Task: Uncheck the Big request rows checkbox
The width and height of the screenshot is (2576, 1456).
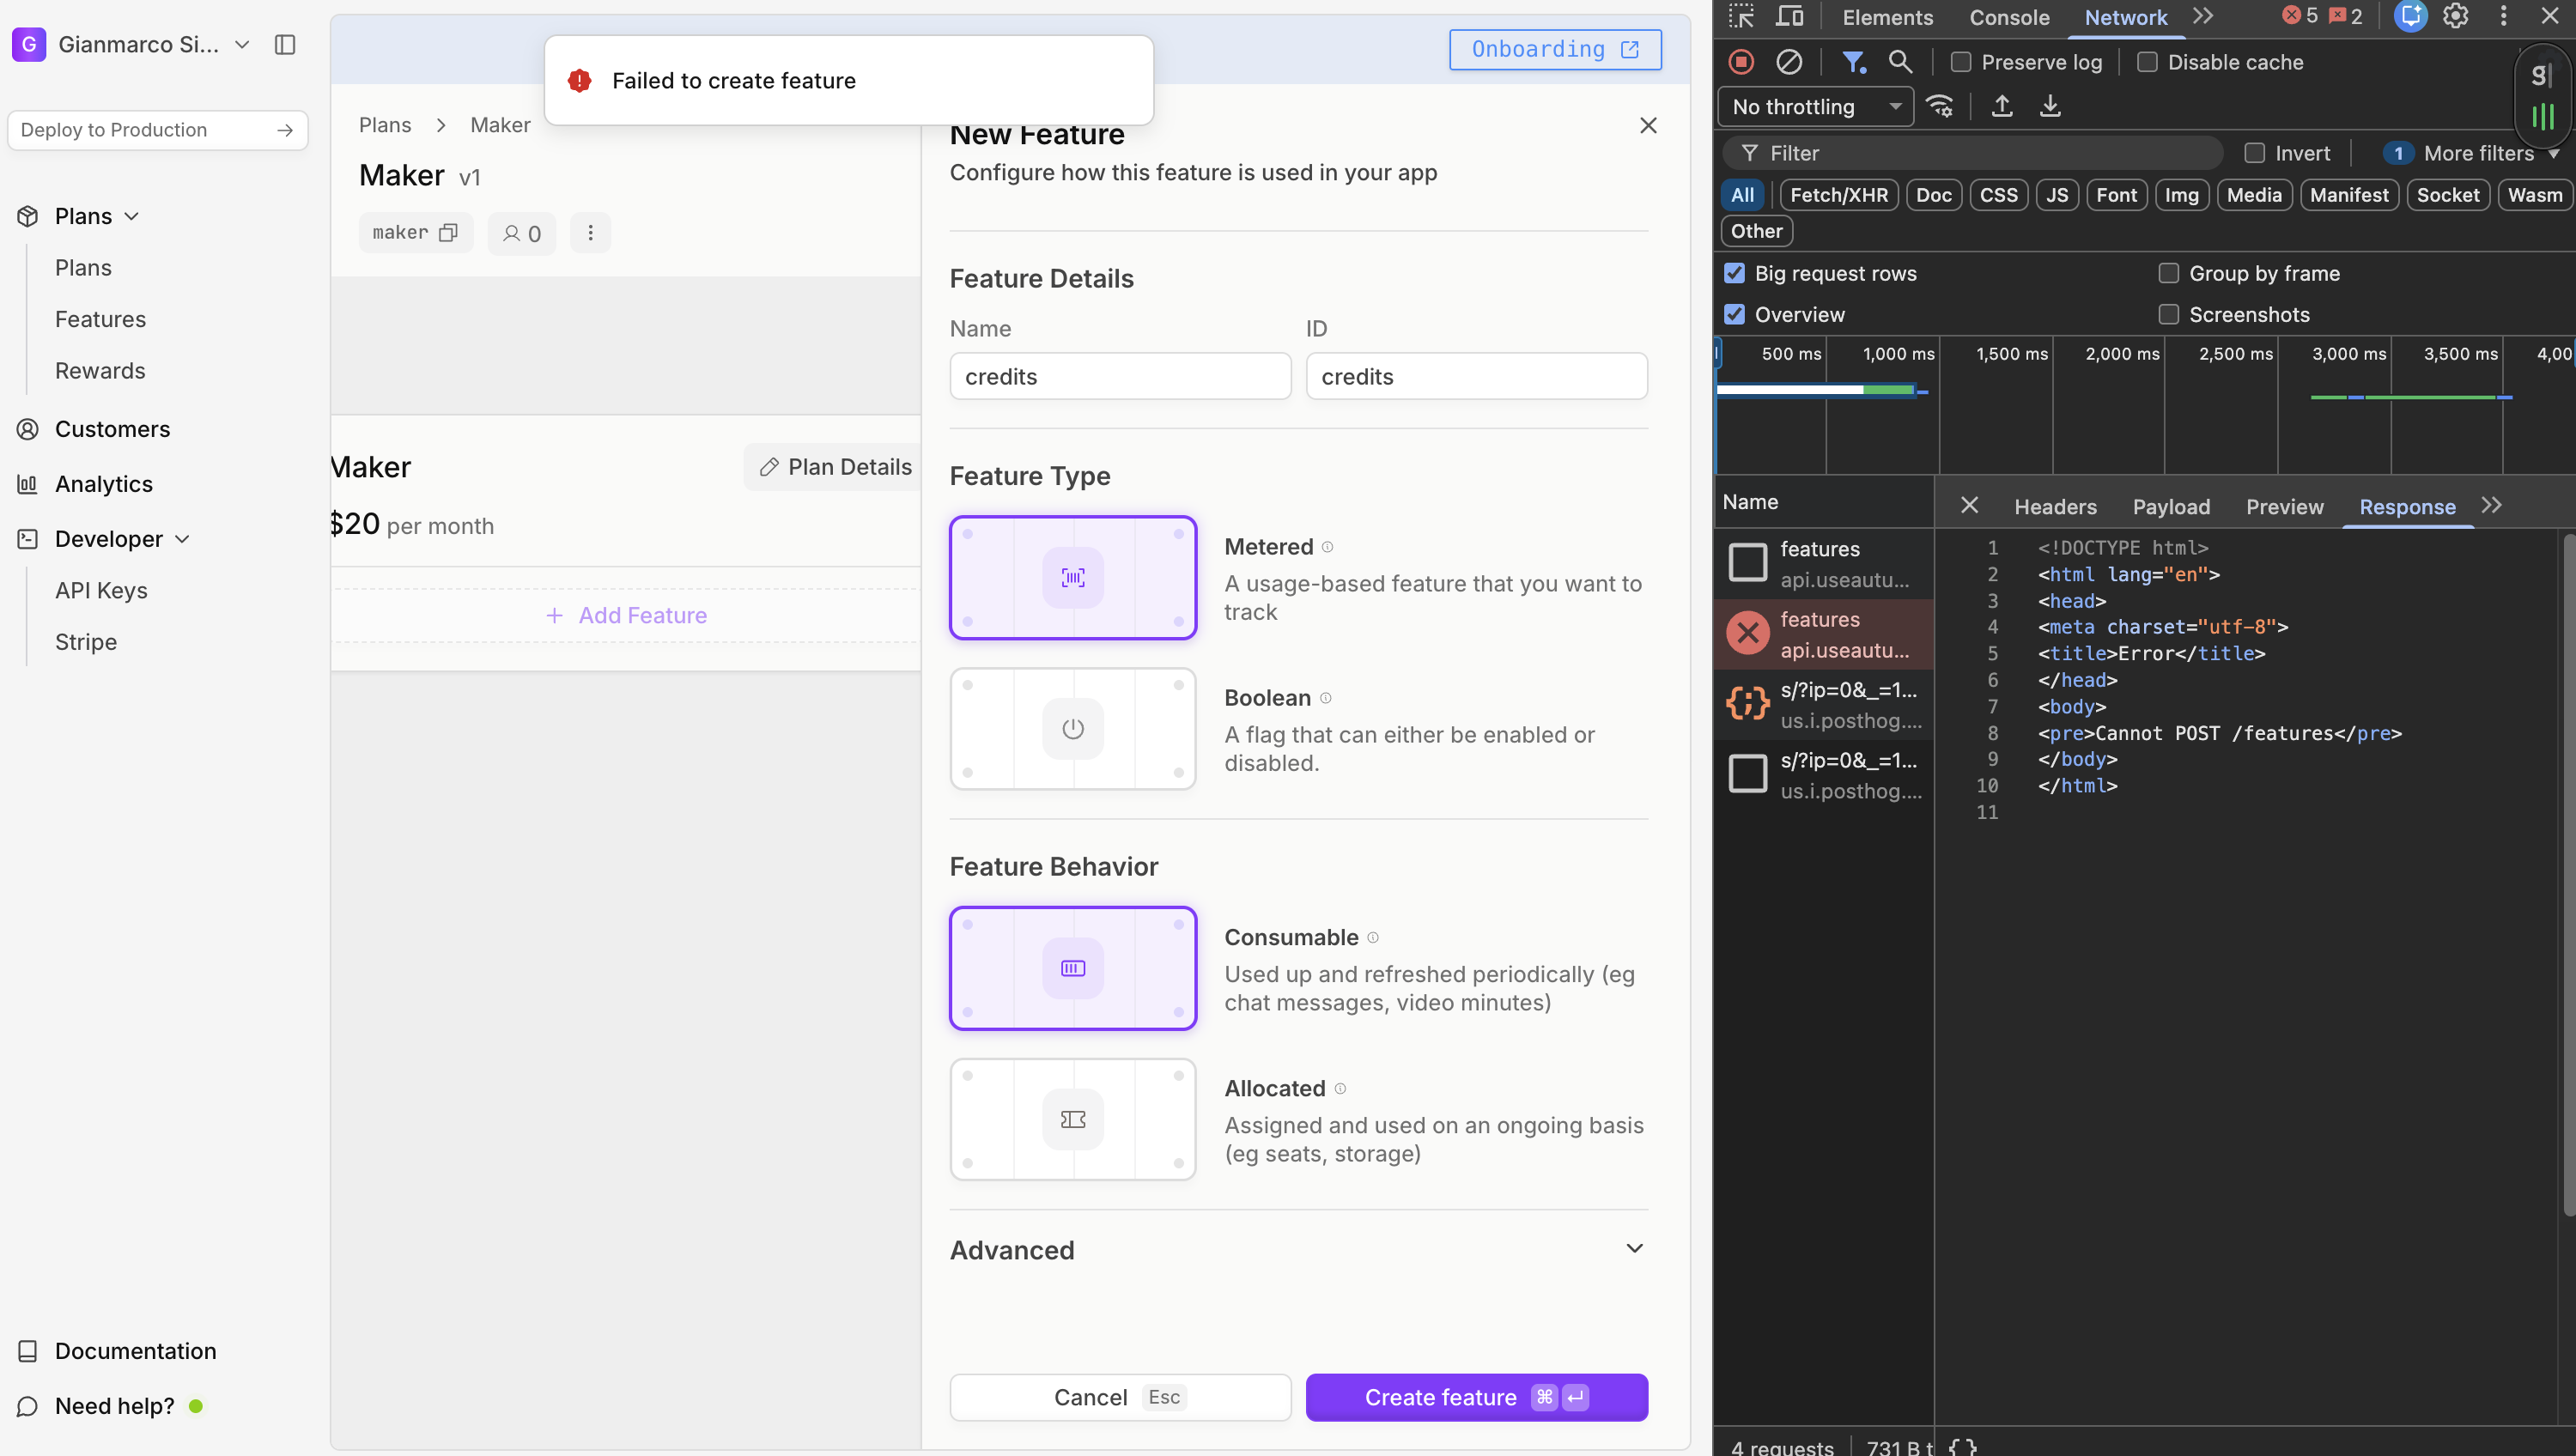Action: (1734, 273)
